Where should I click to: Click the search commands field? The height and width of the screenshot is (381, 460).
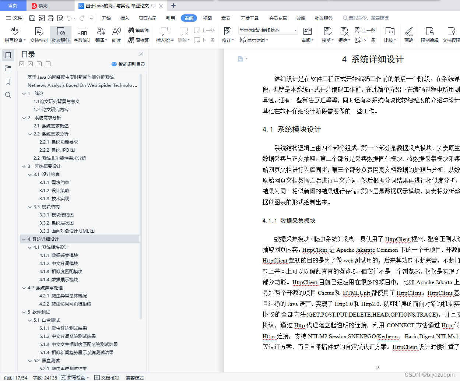pos(366,18)
